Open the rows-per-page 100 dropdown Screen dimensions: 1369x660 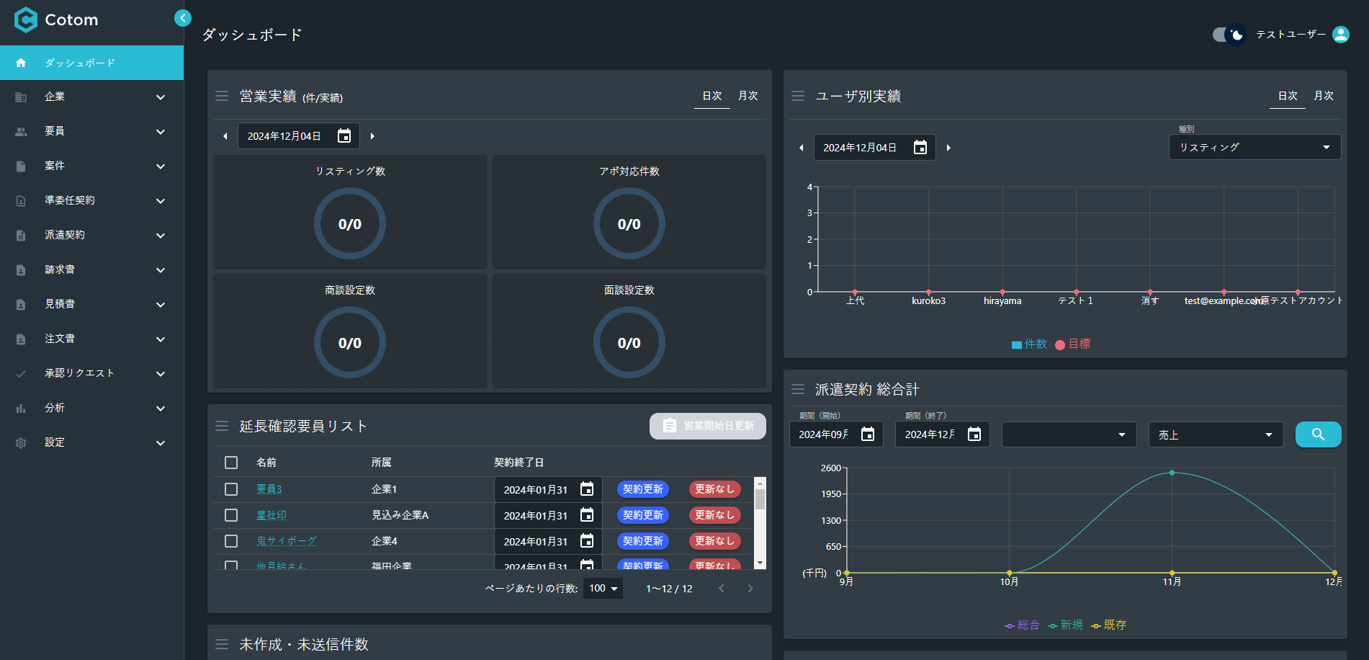pos(603,589)
